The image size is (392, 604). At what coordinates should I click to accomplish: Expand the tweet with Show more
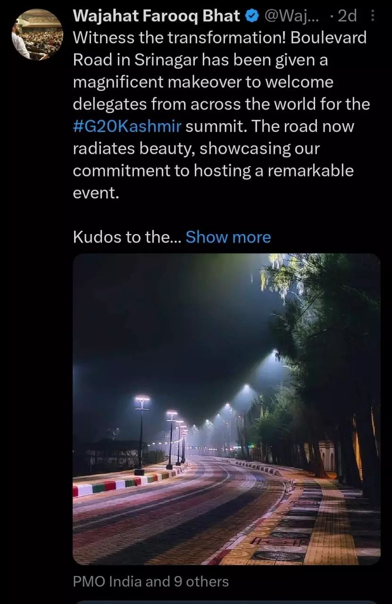click(228, 237)
